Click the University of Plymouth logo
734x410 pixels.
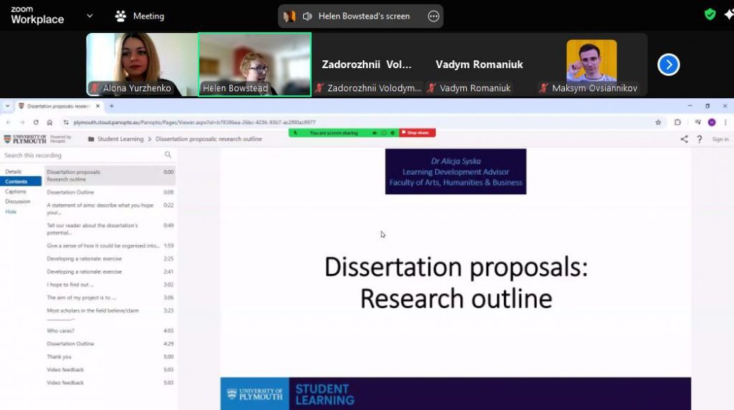click(x=25, y=139)
